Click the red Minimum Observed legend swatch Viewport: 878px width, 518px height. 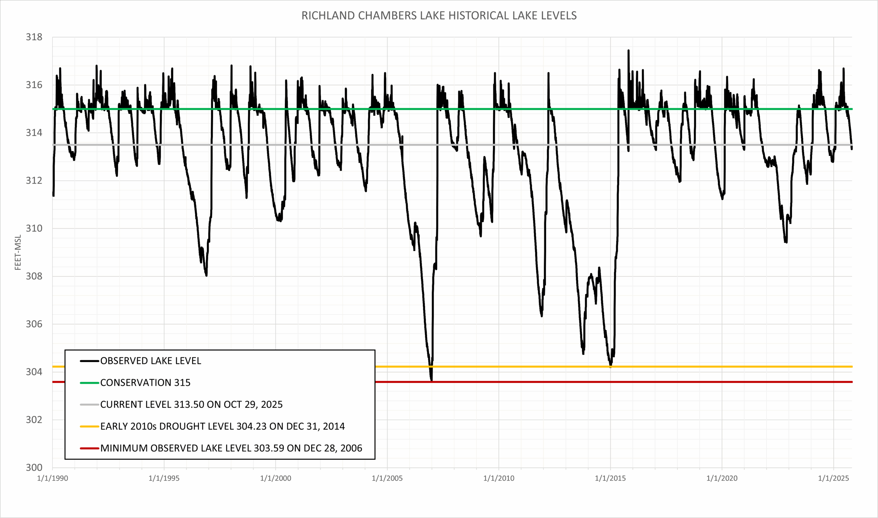(90, 448)
